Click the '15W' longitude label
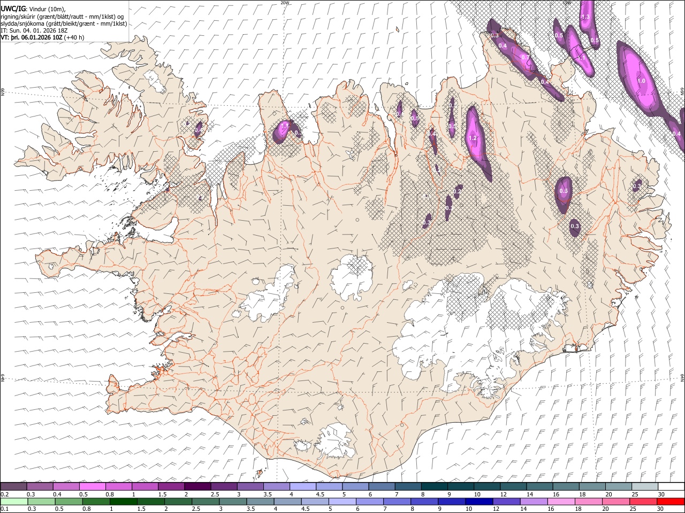The width and height of the screenshot is (685, 513). tap(567, 2)
